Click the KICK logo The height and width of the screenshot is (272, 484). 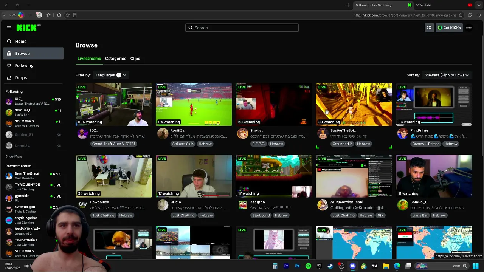28,28
